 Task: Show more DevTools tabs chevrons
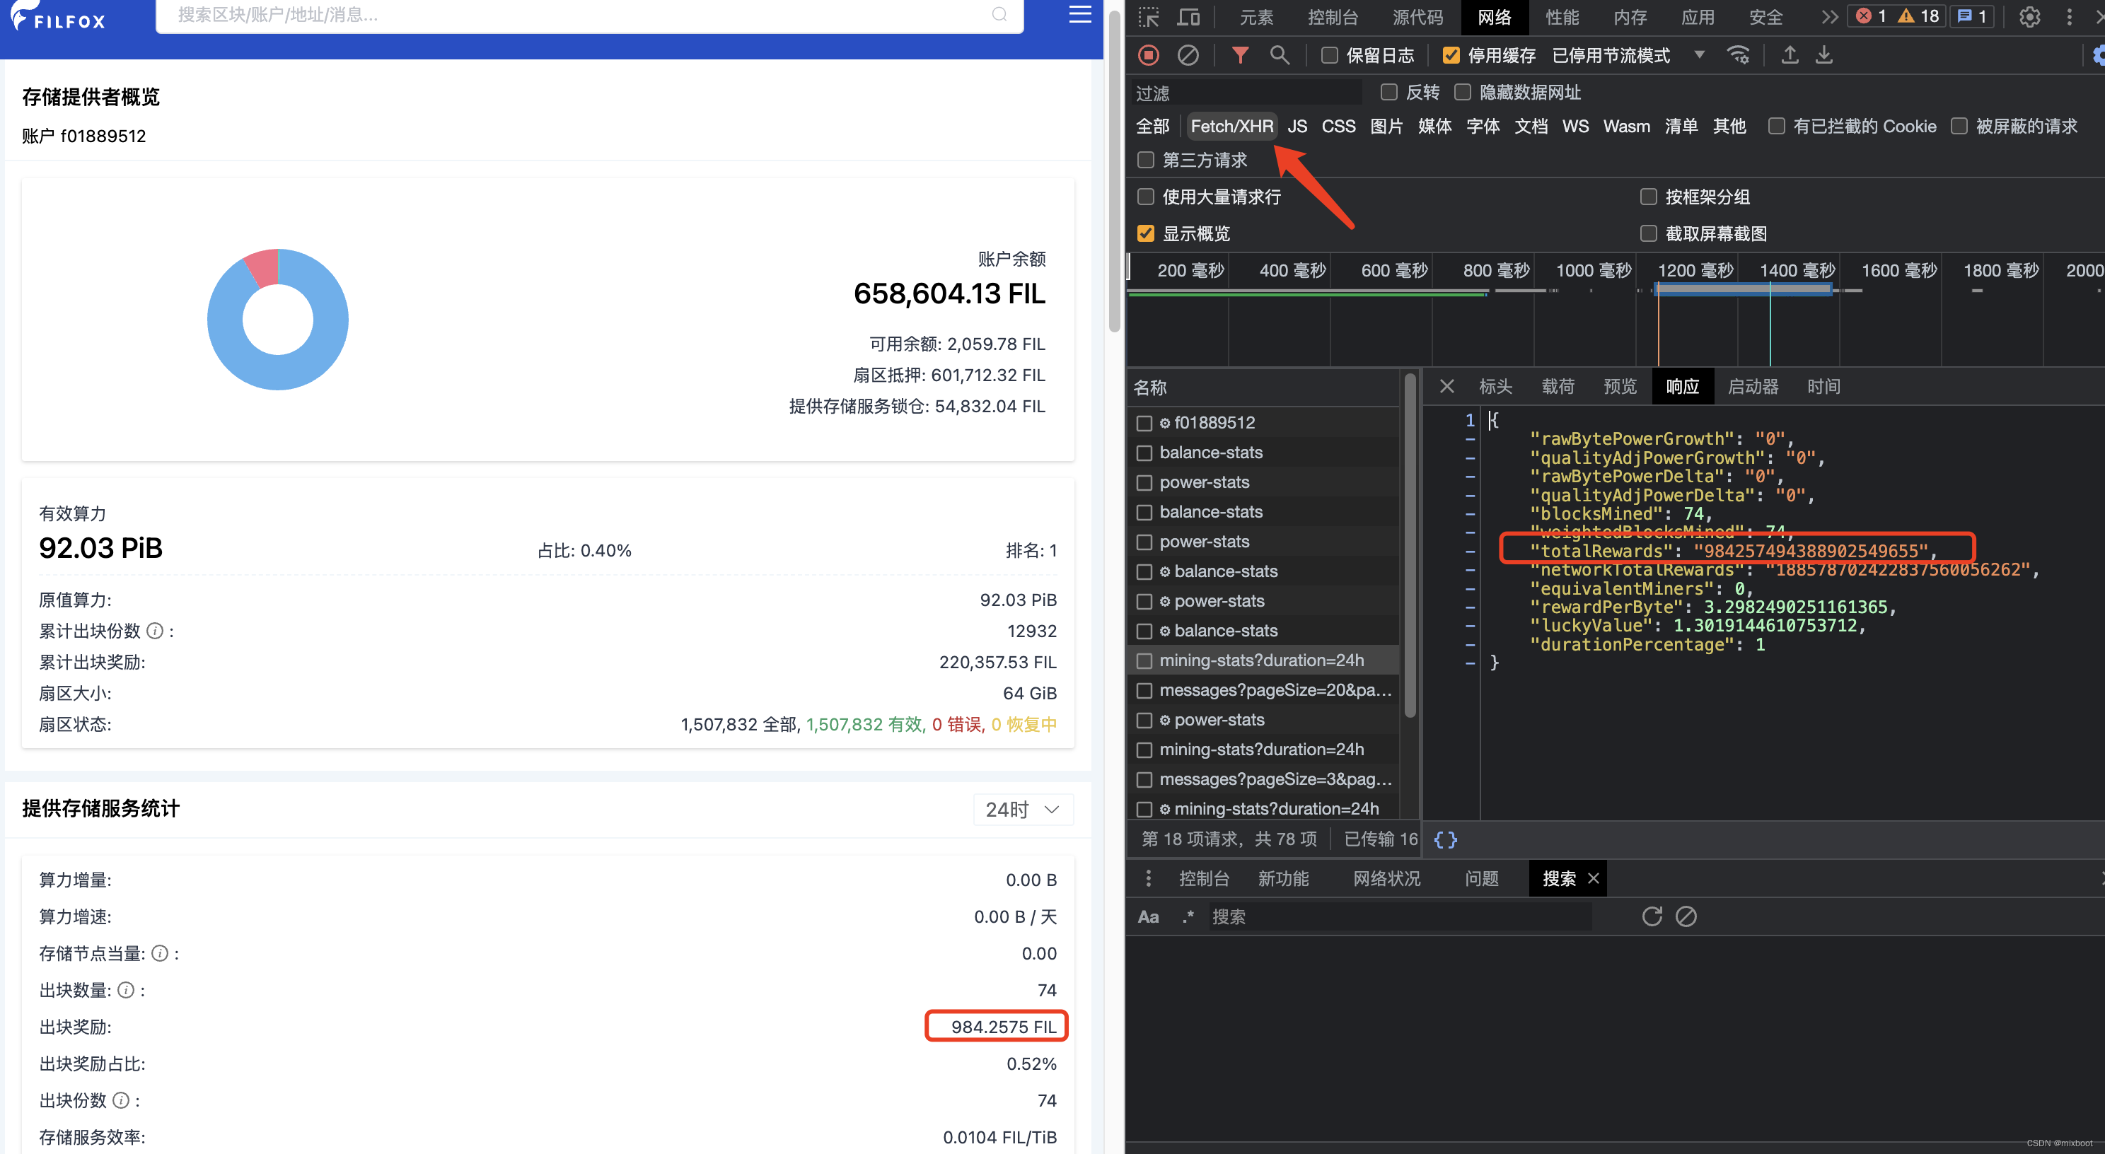(x=1830, y=17)
